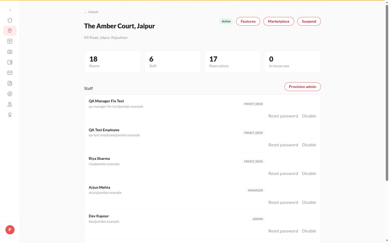Open the compass icon in sidebar
The image size is (389, 243).
tap(10, 94)
